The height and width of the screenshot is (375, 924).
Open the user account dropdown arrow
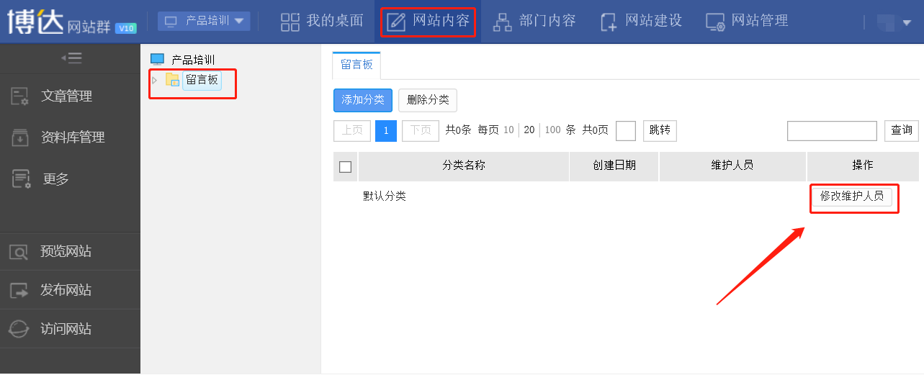pos(907,23)
